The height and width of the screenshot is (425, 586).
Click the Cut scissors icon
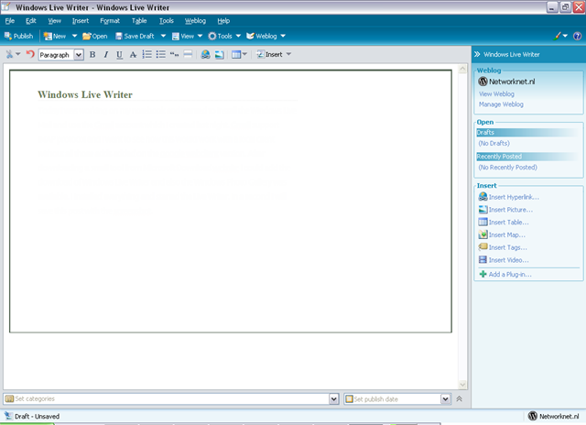[x=9, y=55]
